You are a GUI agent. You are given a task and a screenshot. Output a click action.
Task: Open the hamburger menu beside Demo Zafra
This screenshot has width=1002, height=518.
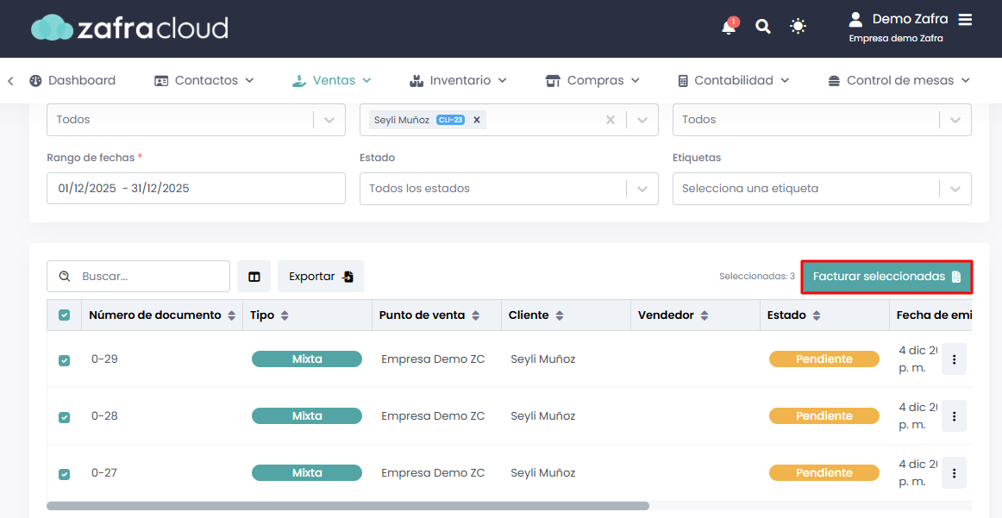tap(965, 19)
